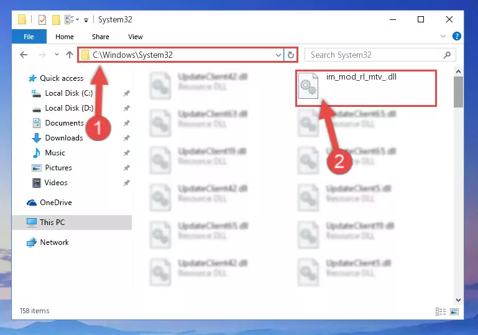
Task: Switch to the Home ribbon tab
Action: (64, 37)
